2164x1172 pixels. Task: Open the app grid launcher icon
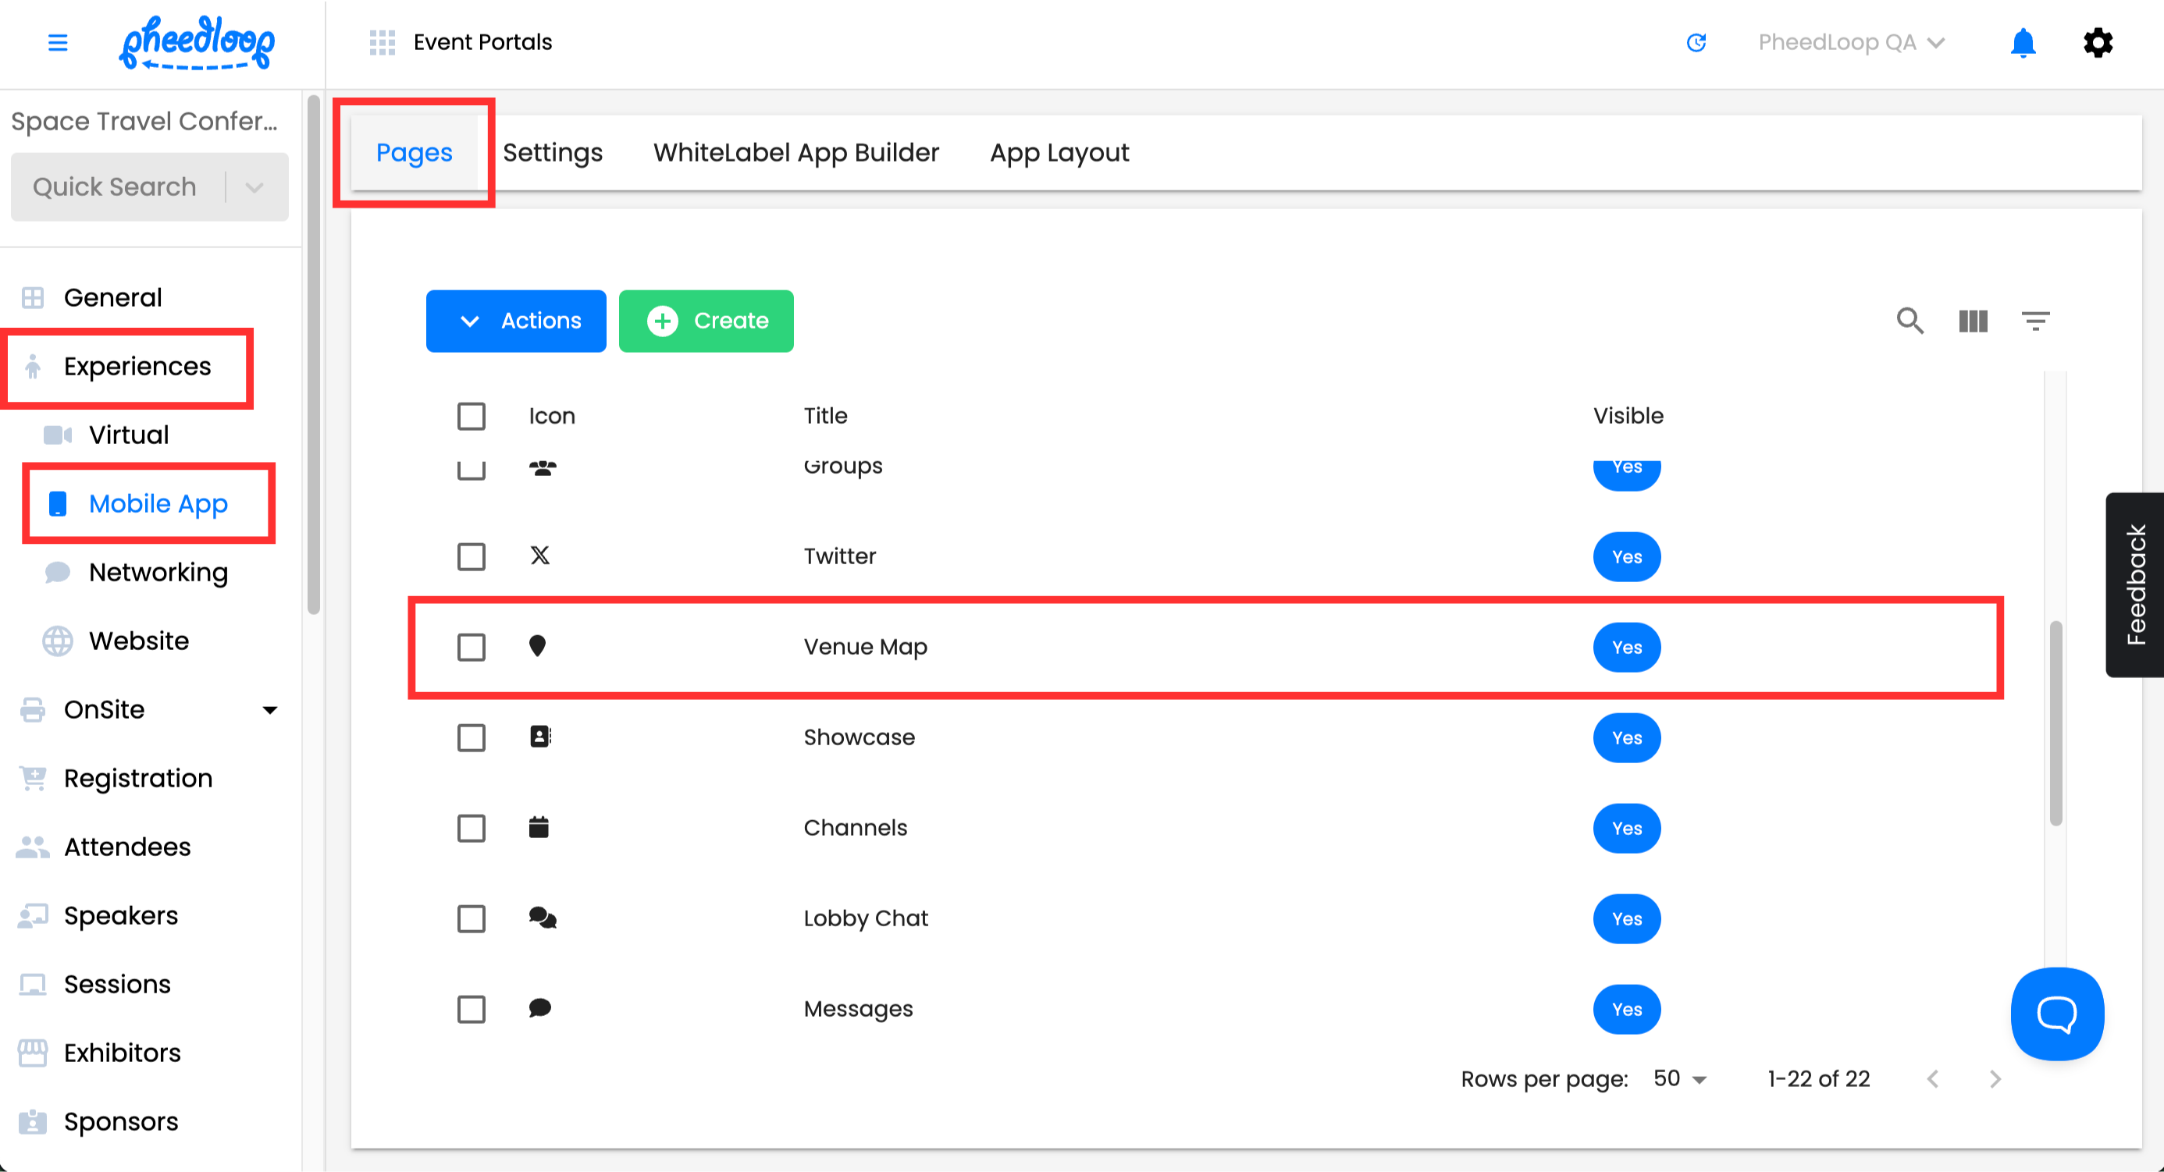pyautogui.click(x=383, y=42)
